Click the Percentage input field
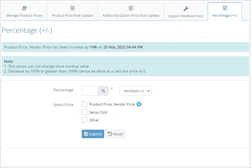Image resolution: width=251 pixels, height=168 pixels. click(x=90, y=91)
